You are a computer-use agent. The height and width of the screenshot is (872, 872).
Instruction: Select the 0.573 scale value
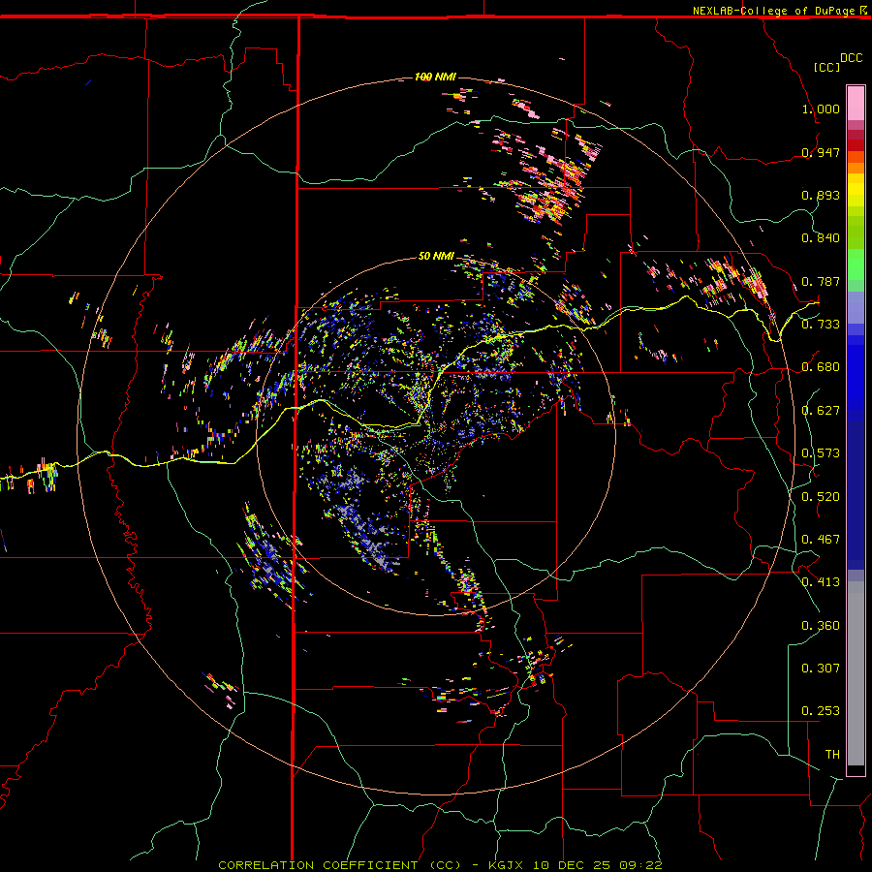pos(821,453)
